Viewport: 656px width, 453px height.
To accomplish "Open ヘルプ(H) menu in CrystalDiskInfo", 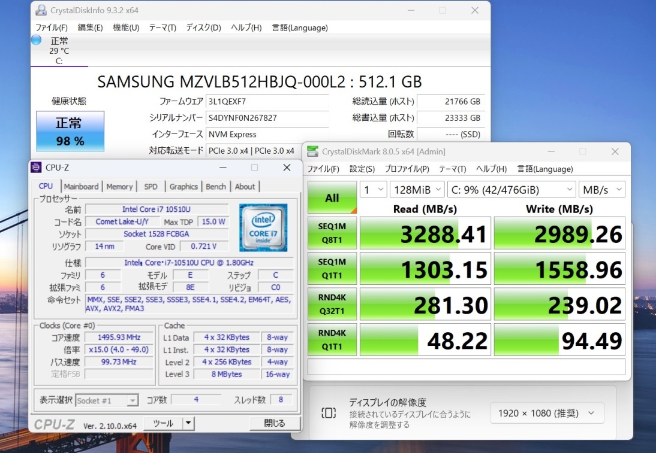I will tap(246, 28).
